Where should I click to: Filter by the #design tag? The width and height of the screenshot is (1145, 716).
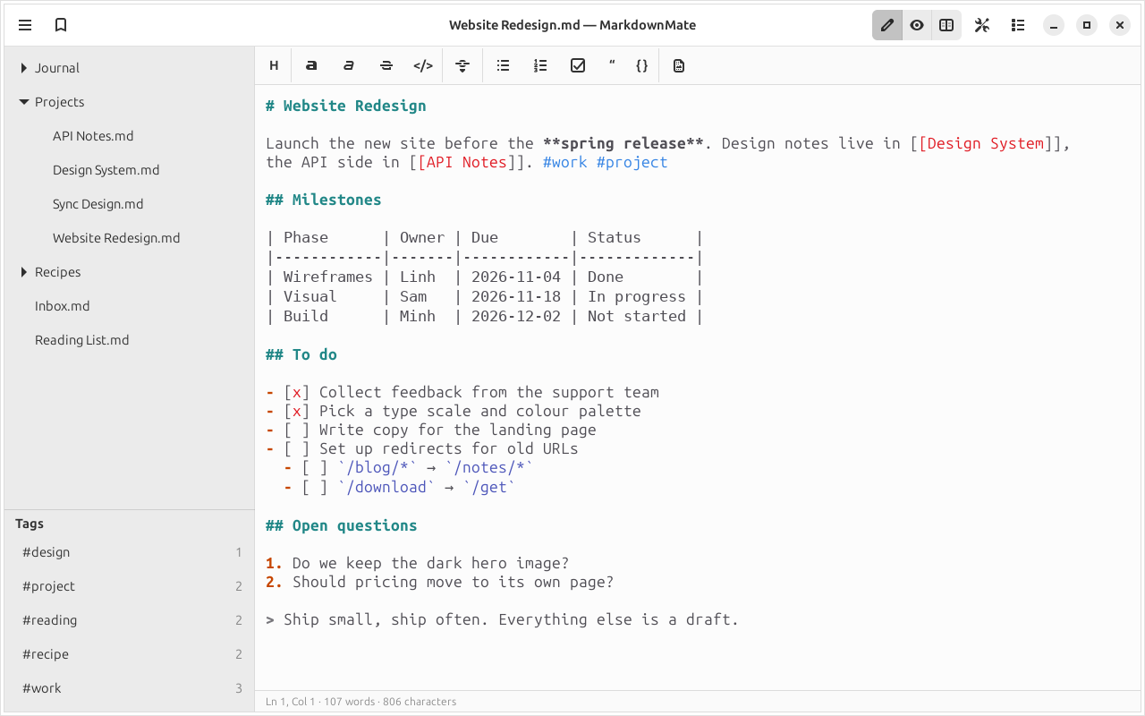[x=130, y=552]
